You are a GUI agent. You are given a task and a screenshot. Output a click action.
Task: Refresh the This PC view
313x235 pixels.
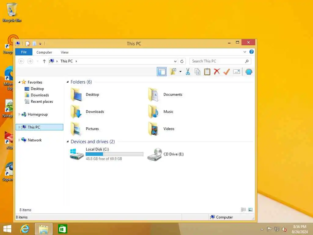(182, 61)
